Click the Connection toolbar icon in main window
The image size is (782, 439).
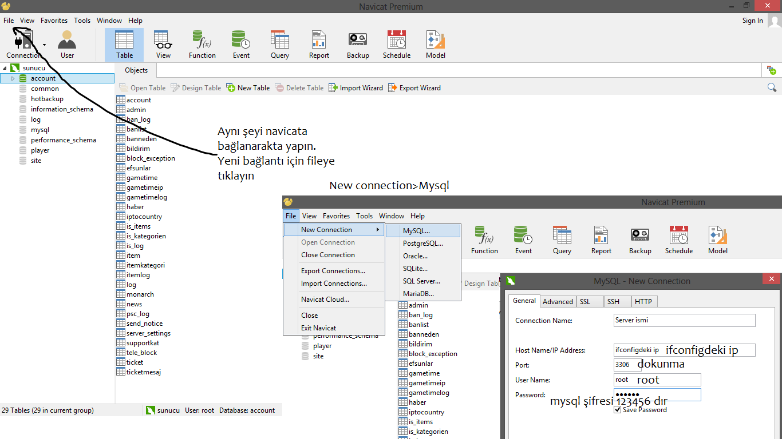tap(23, 45)
